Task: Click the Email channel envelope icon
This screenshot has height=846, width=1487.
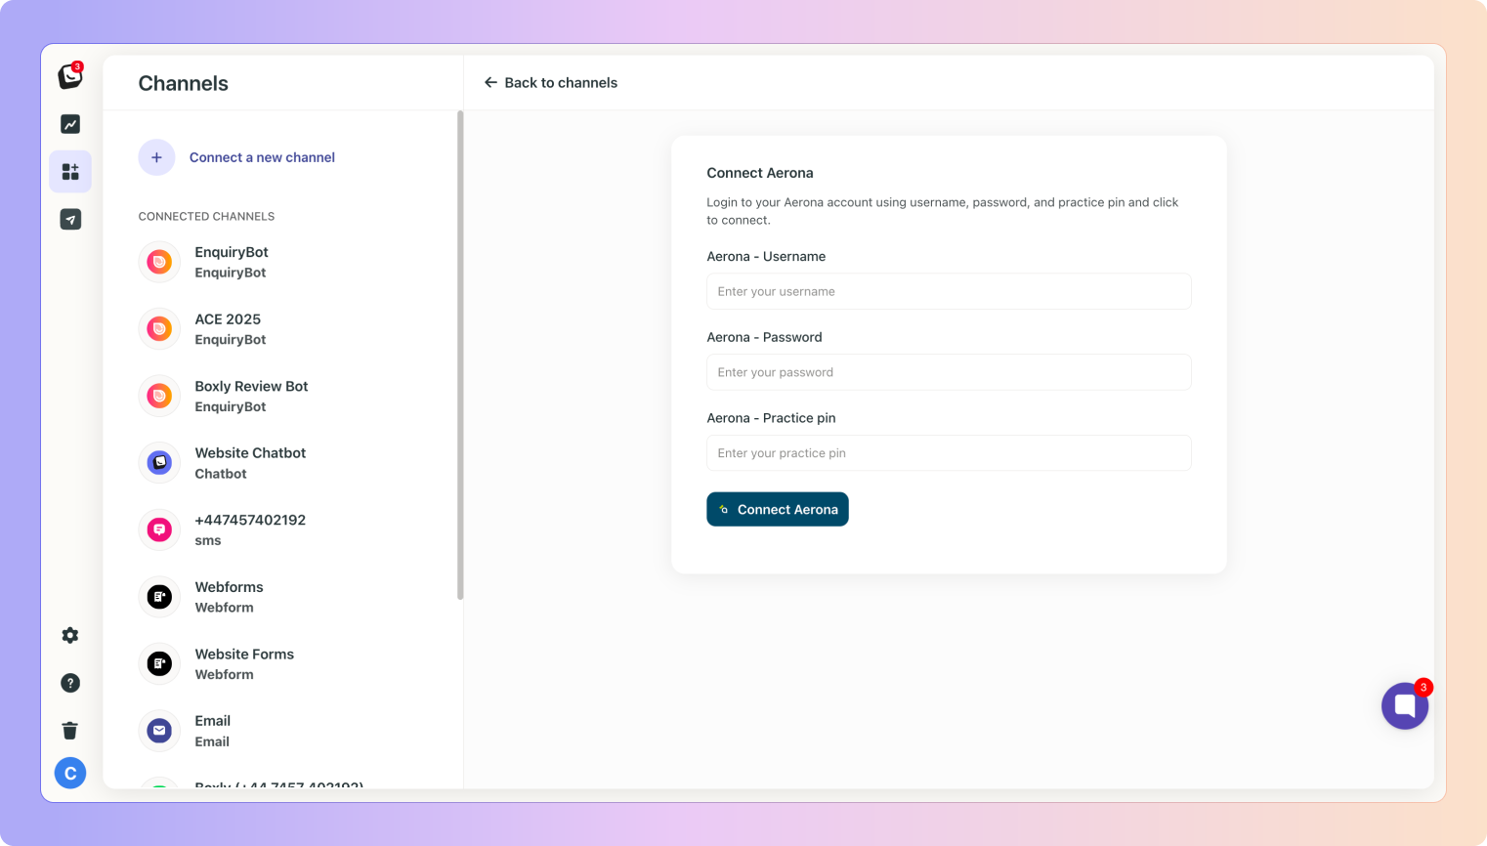Action: pos(159,731)
